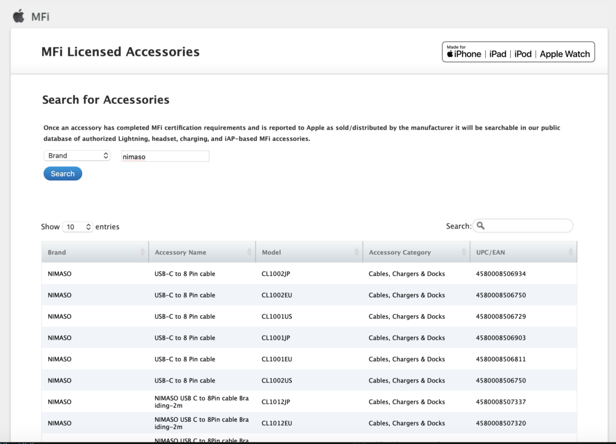
Task: Click the Apple logo in the header
Action: point(18,17)
